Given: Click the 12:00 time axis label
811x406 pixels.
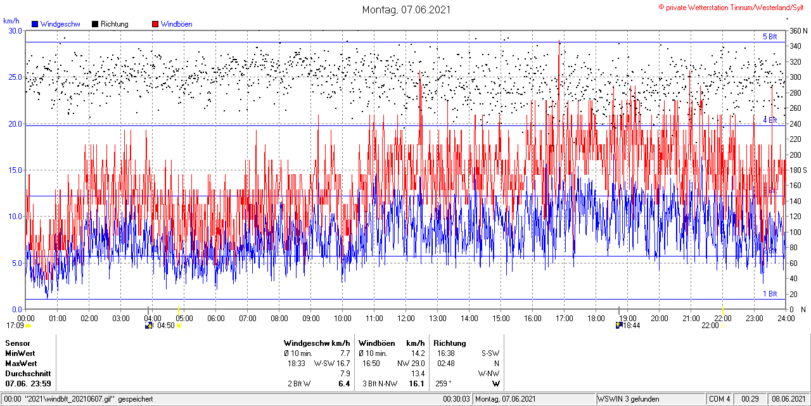Looking at the screenshot, I should (x=406, y=318).
